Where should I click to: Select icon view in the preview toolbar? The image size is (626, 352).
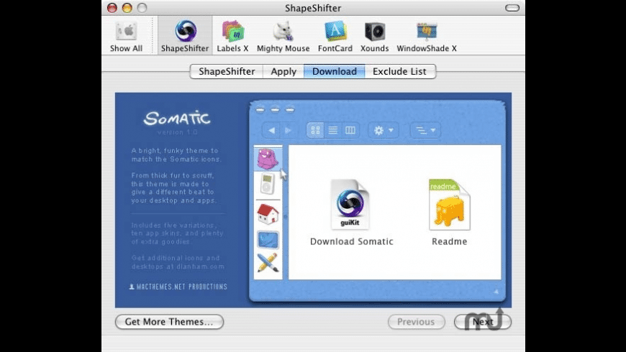(x=315, y=130)
